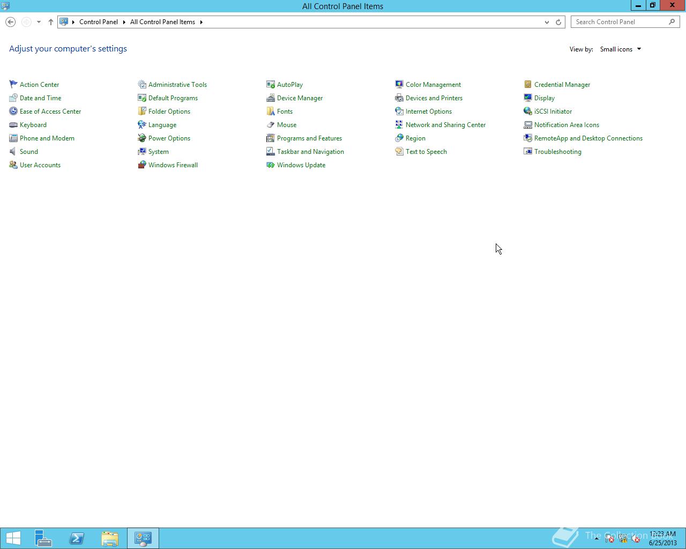Click the Control Panel breadcrumb
The height and width of the screenshot is (549, 686).
(99, 22)
